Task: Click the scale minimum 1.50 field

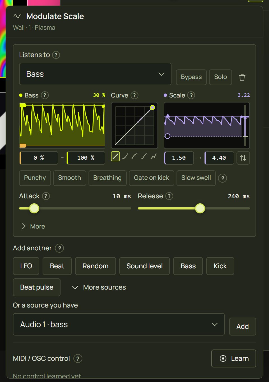Action: pyautogui.click(x=179, y=158)
